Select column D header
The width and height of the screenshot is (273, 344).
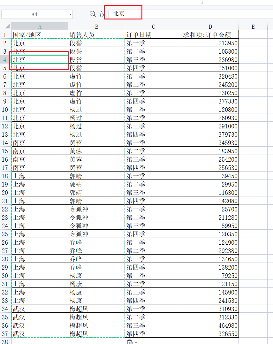[x=210, y=27]
